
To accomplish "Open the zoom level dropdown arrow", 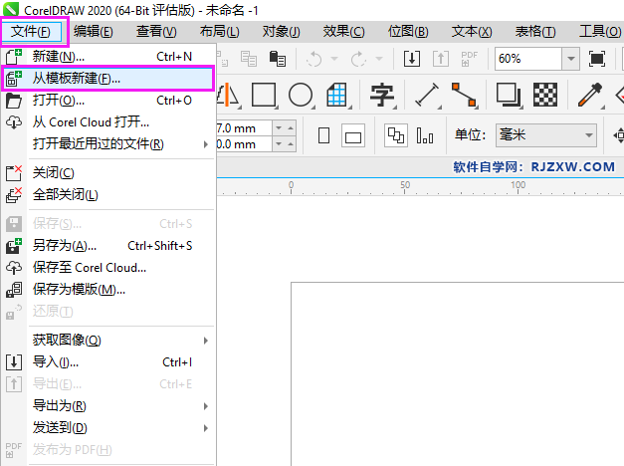I will click(571, 59).
